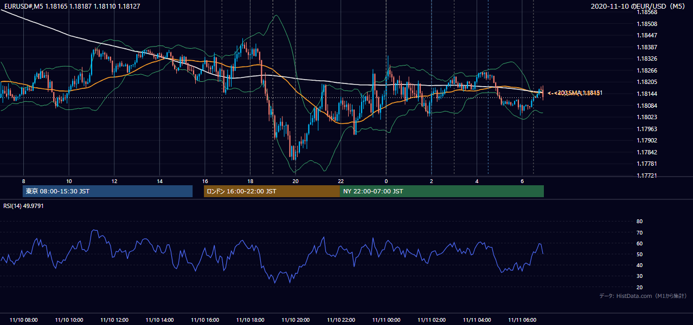Click price axis label 1.17721
Image resolution: width=693 pixels, height=325 pixels.
[646, 175]
